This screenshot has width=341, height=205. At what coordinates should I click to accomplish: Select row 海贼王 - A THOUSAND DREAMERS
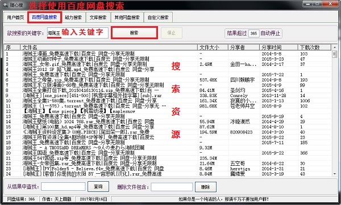[x=168, y=148]
